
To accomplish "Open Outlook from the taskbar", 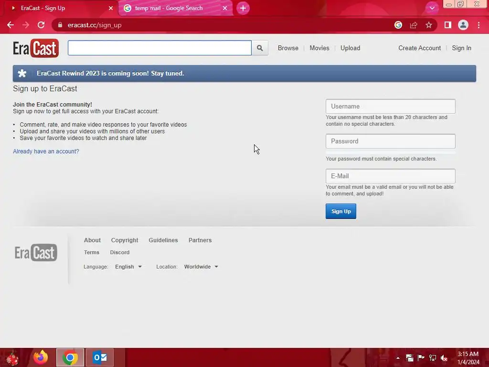I will 100,357.
